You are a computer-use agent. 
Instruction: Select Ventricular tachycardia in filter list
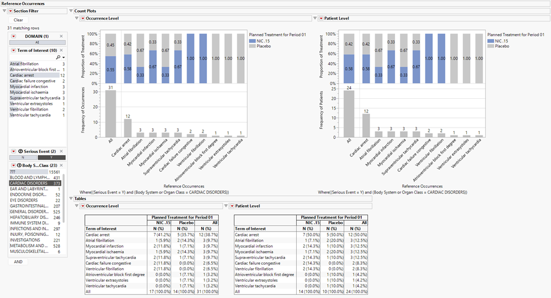point(37,115)
